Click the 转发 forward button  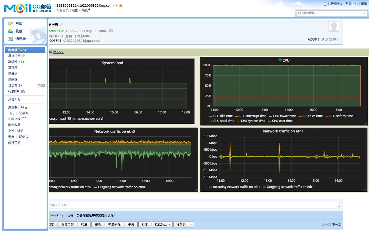point(84,224)
